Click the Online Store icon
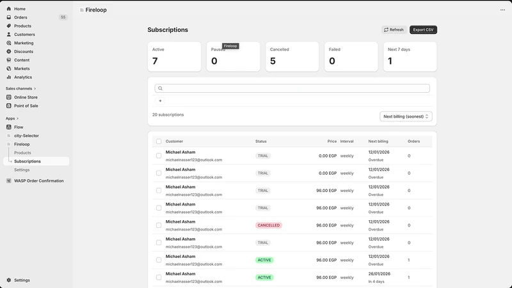 pos(9,97)
